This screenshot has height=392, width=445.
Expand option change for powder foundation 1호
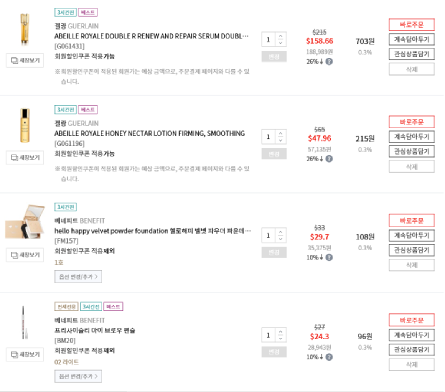pyautogui.click(x=78, y=277)
